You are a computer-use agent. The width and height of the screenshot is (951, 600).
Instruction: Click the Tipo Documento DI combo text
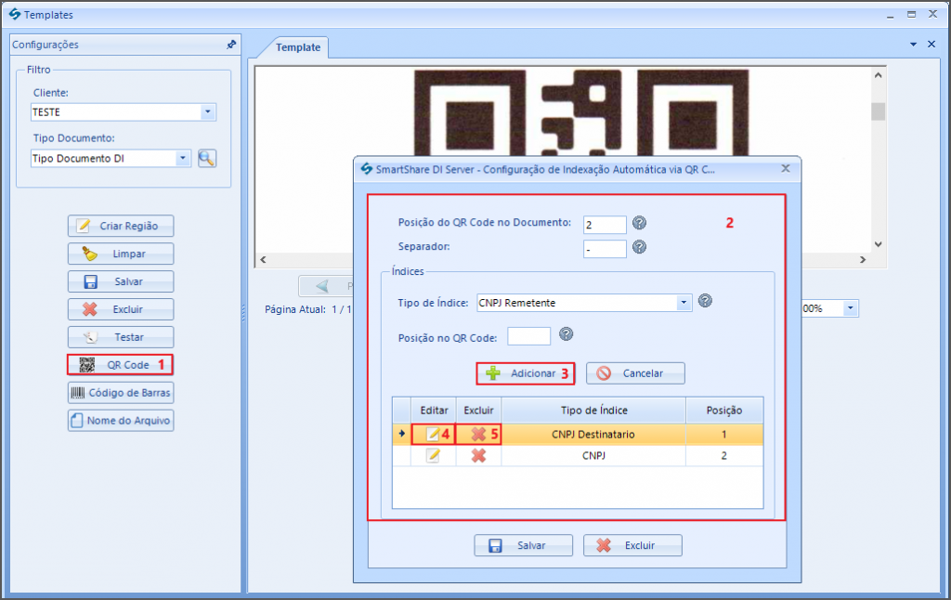point(78,158)
